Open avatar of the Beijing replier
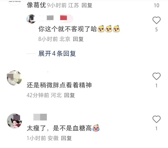168x148 pixels. coord(31,19)
